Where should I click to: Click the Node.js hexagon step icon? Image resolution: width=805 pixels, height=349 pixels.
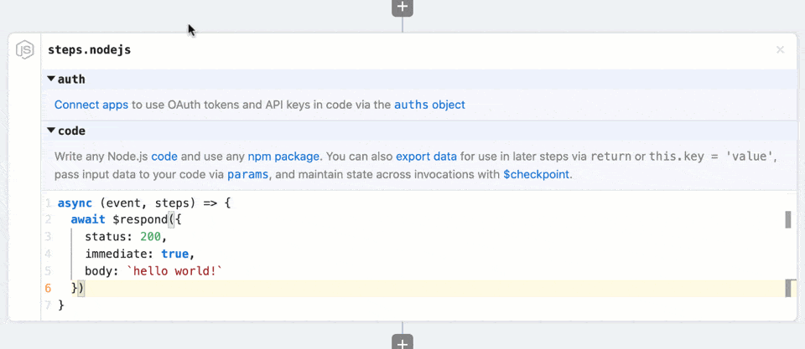click(x=25, y=50)
